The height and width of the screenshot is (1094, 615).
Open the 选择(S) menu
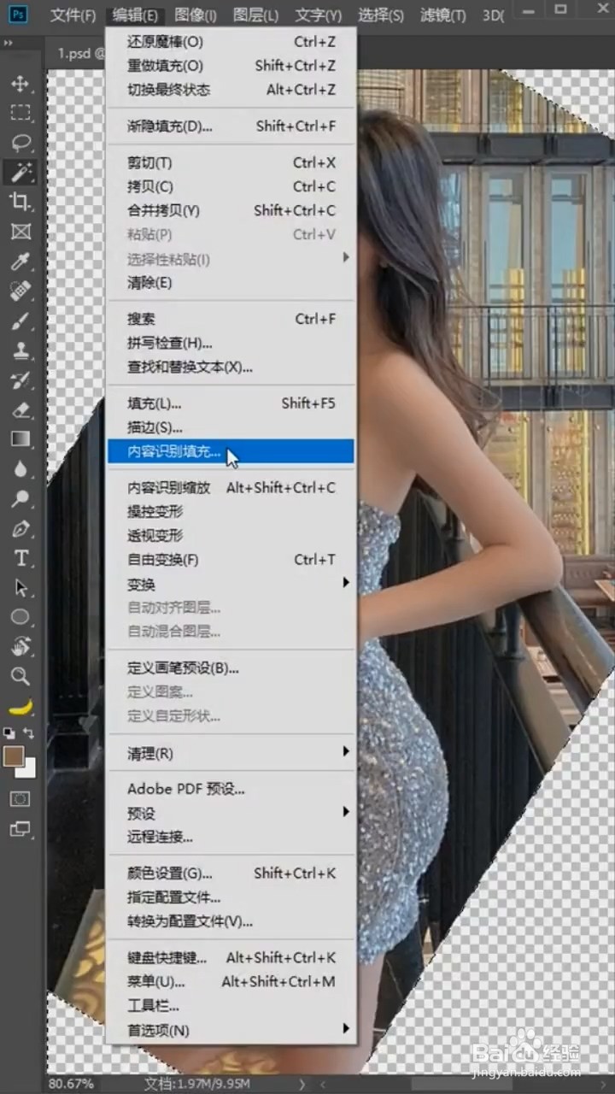(x=381, y=15)
